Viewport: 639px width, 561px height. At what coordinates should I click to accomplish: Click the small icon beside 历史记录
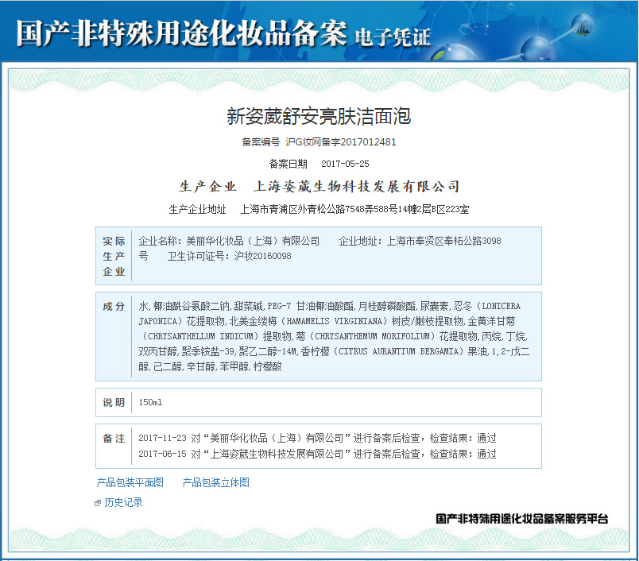click(x=98, y=503)
